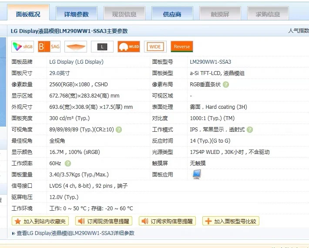Click the monitor icon for 面板应用
This screenshot has height=248, width=309.
(197, 174)
